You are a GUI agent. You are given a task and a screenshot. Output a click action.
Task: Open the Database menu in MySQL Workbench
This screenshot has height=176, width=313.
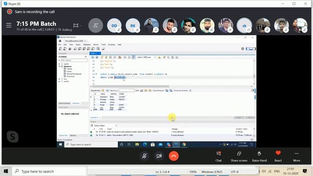tap(87, 44)
